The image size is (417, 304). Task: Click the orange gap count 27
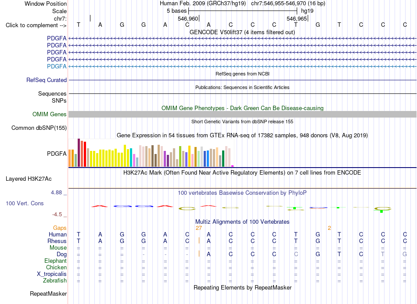(199, 228)
